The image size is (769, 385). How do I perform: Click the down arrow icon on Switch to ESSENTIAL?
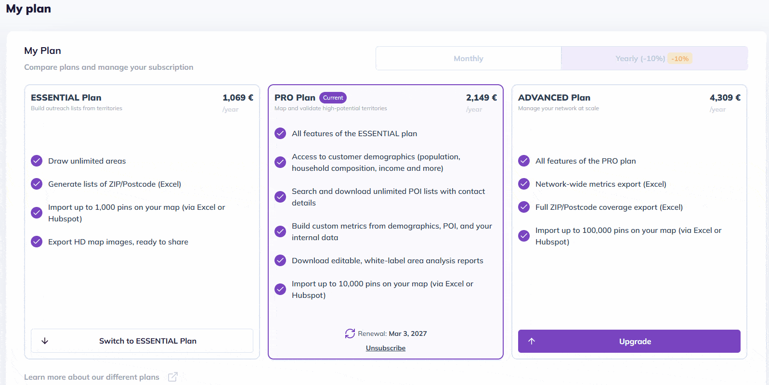point(45,341)
